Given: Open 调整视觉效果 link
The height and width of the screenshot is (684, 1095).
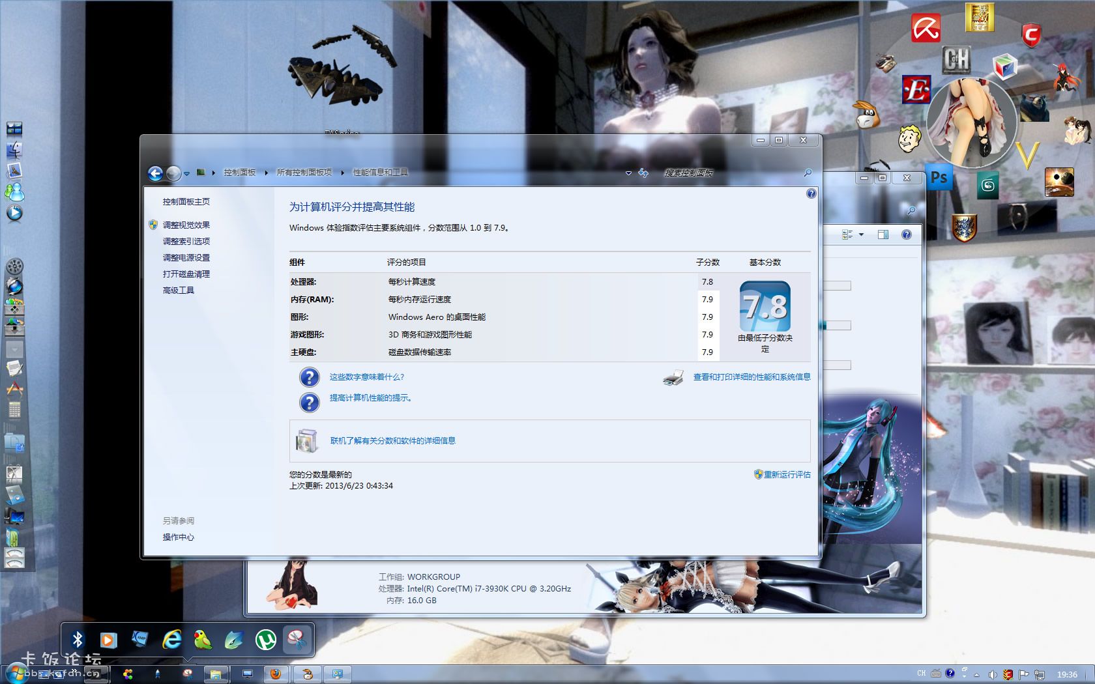Looking at the screenshot, I should (x=186, y=225).
